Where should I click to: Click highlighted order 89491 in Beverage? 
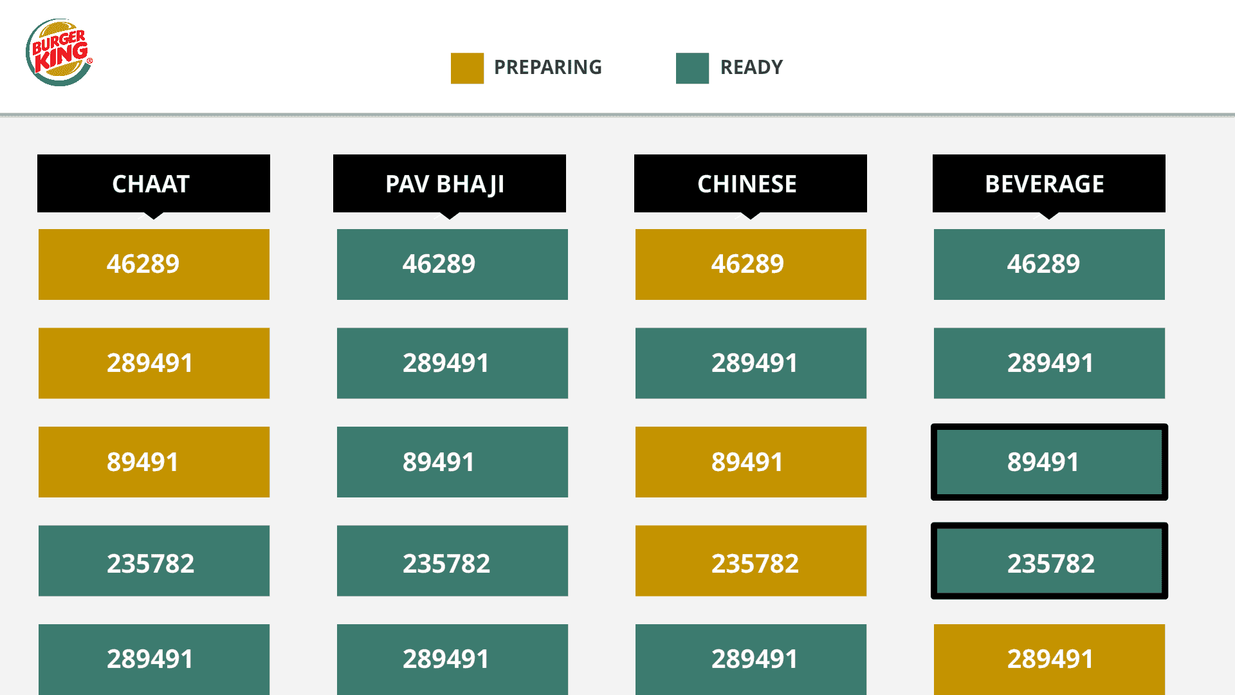coord(1049,462)
